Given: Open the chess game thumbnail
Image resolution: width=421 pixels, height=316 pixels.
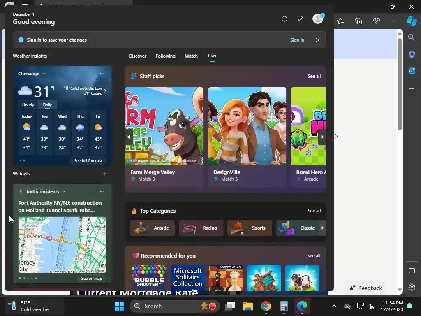Looking at the screenshot, I should (x=226, y=278).
